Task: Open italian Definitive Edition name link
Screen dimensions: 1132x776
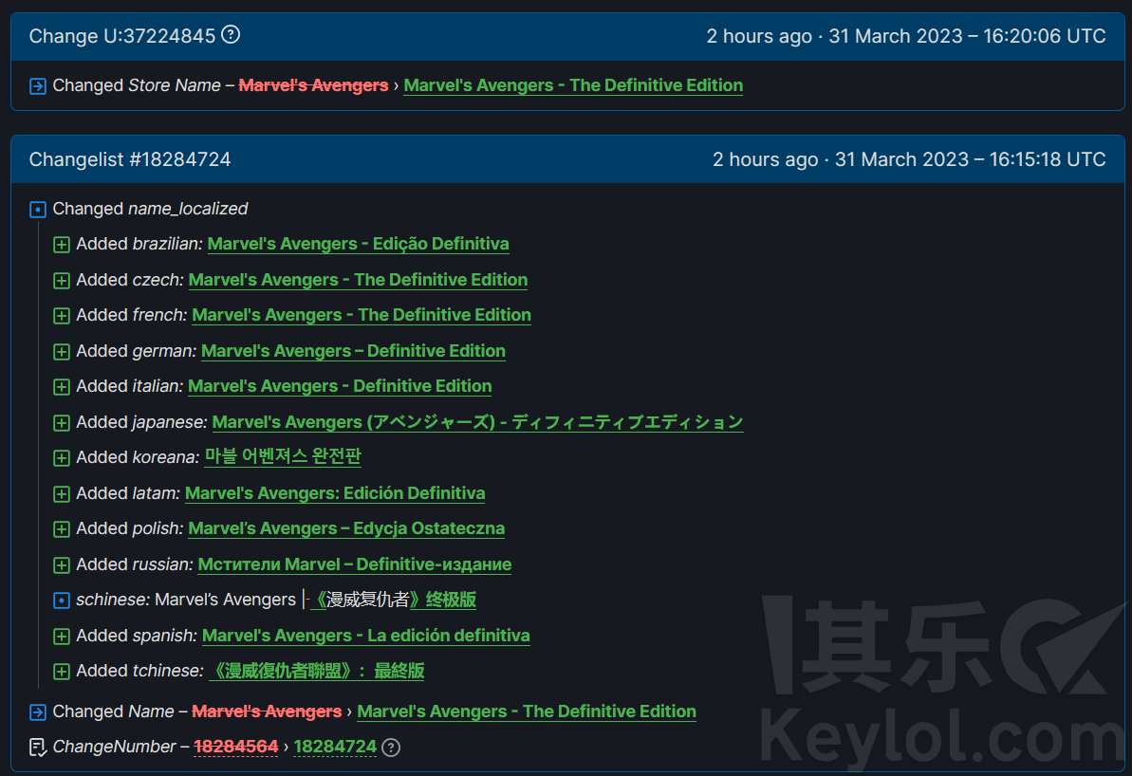Action: [340, 386]
